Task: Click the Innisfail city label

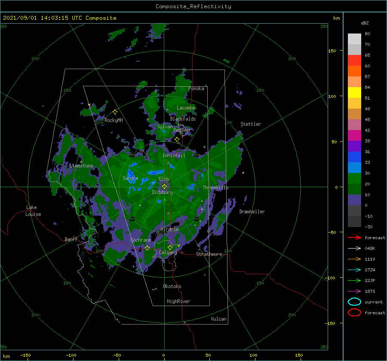Action: click(174, 155)
